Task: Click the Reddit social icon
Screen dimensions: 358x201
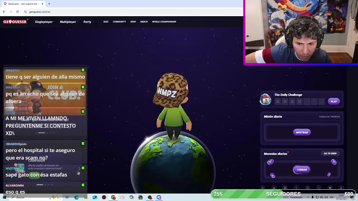Action: pos(274,188)
